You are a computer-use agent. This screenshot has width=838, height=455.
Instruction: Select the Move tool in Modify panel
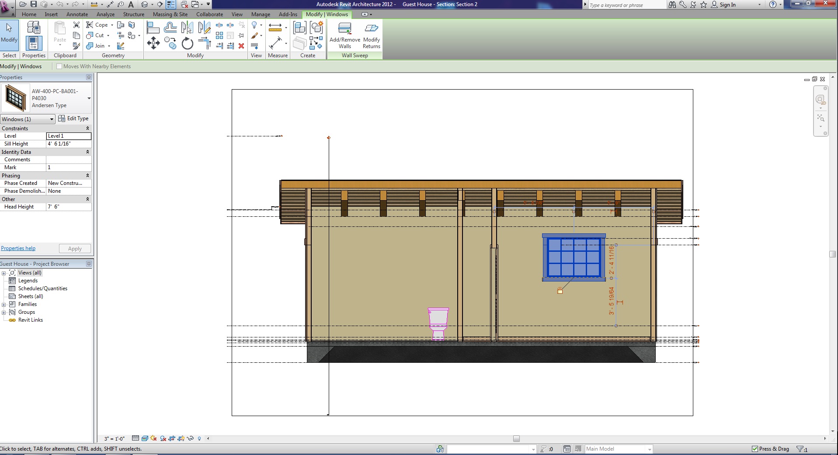pyautogui.click(x=153, y=43)
